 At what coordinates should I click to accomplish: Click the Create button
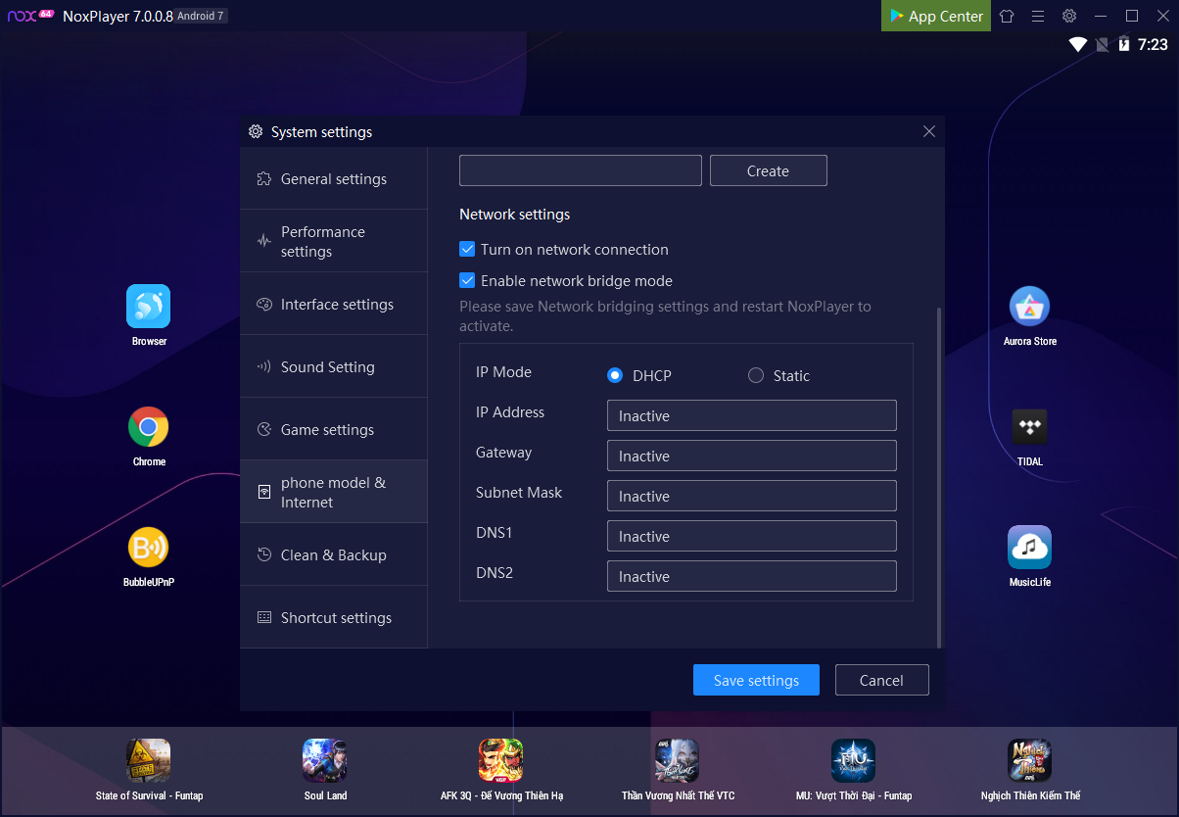click(768, 170)
